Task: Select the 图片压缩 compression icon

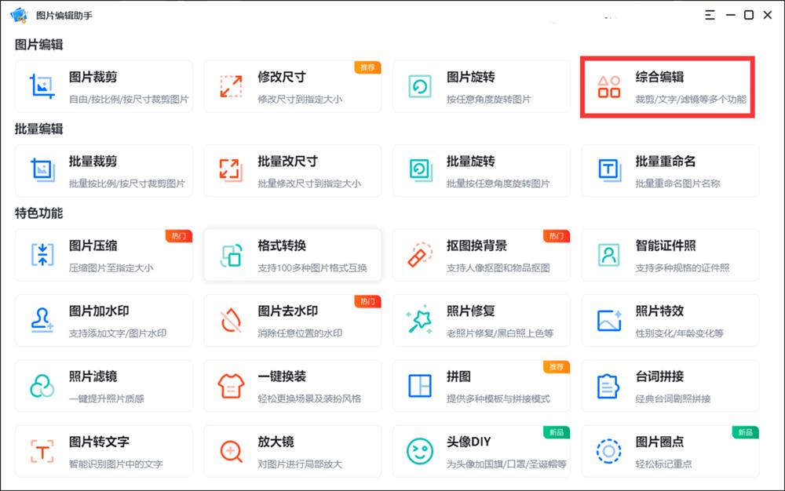Action: point(42,254)
